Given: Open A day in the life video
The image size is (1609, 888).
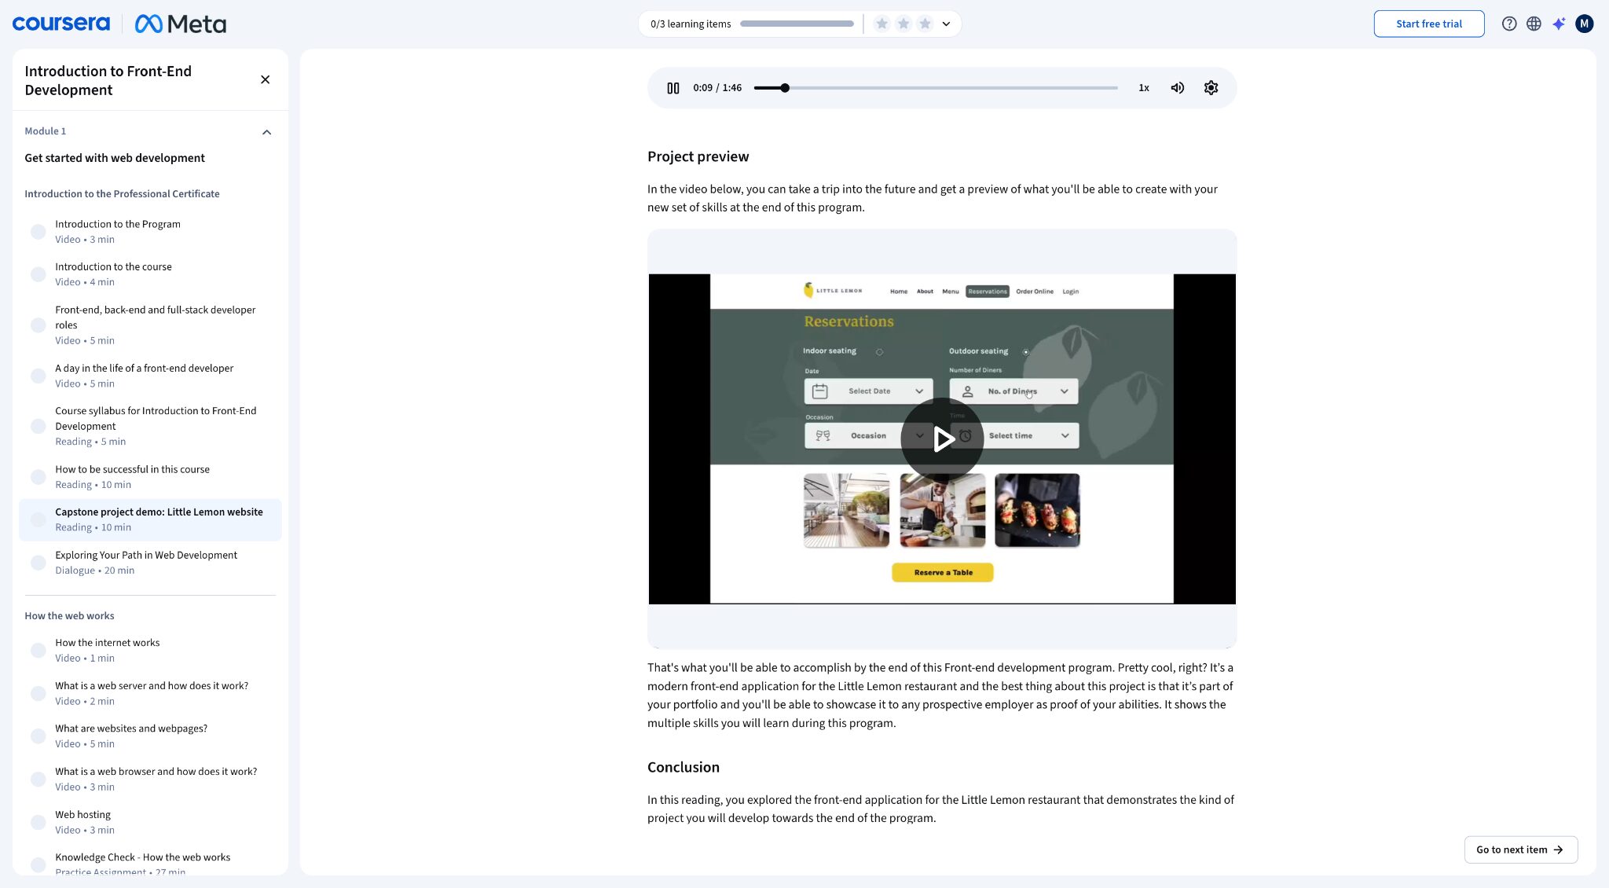Looking at the screenshot, I should (x=150, y=376).
